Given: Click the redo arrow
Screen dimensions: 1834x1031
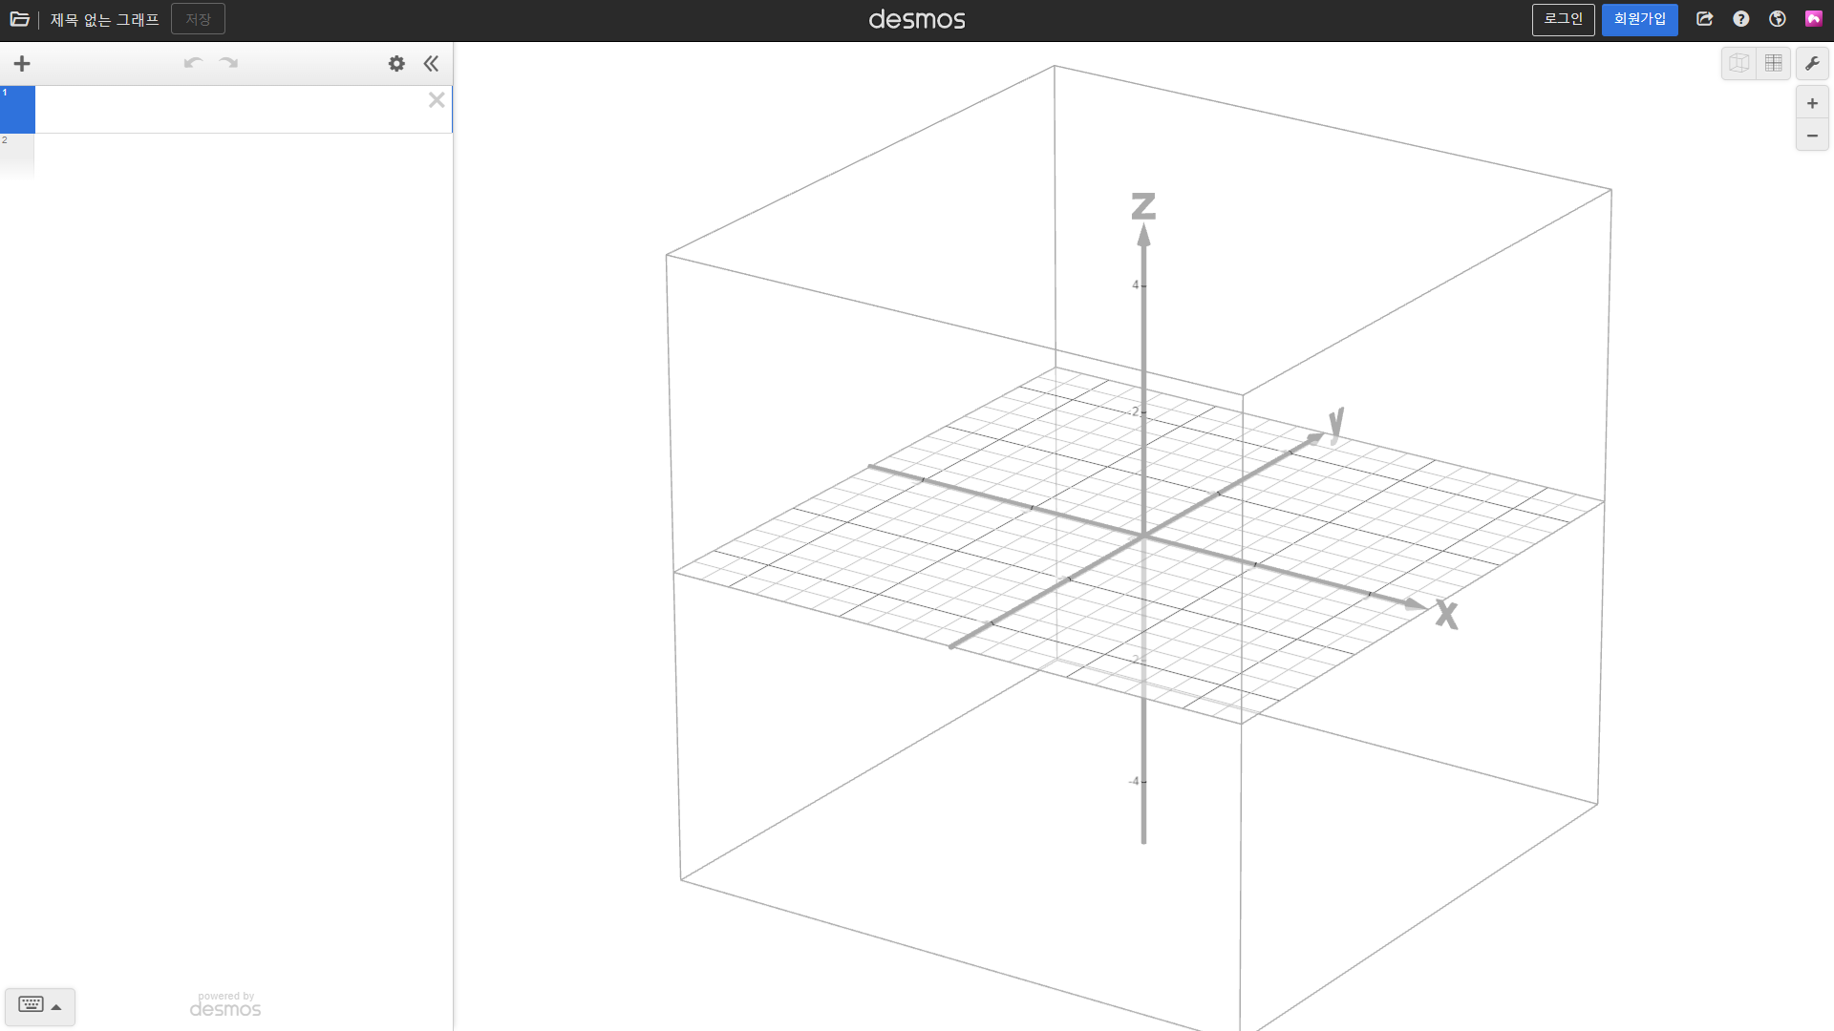Looking at the screenshot, I should point(228,64).
